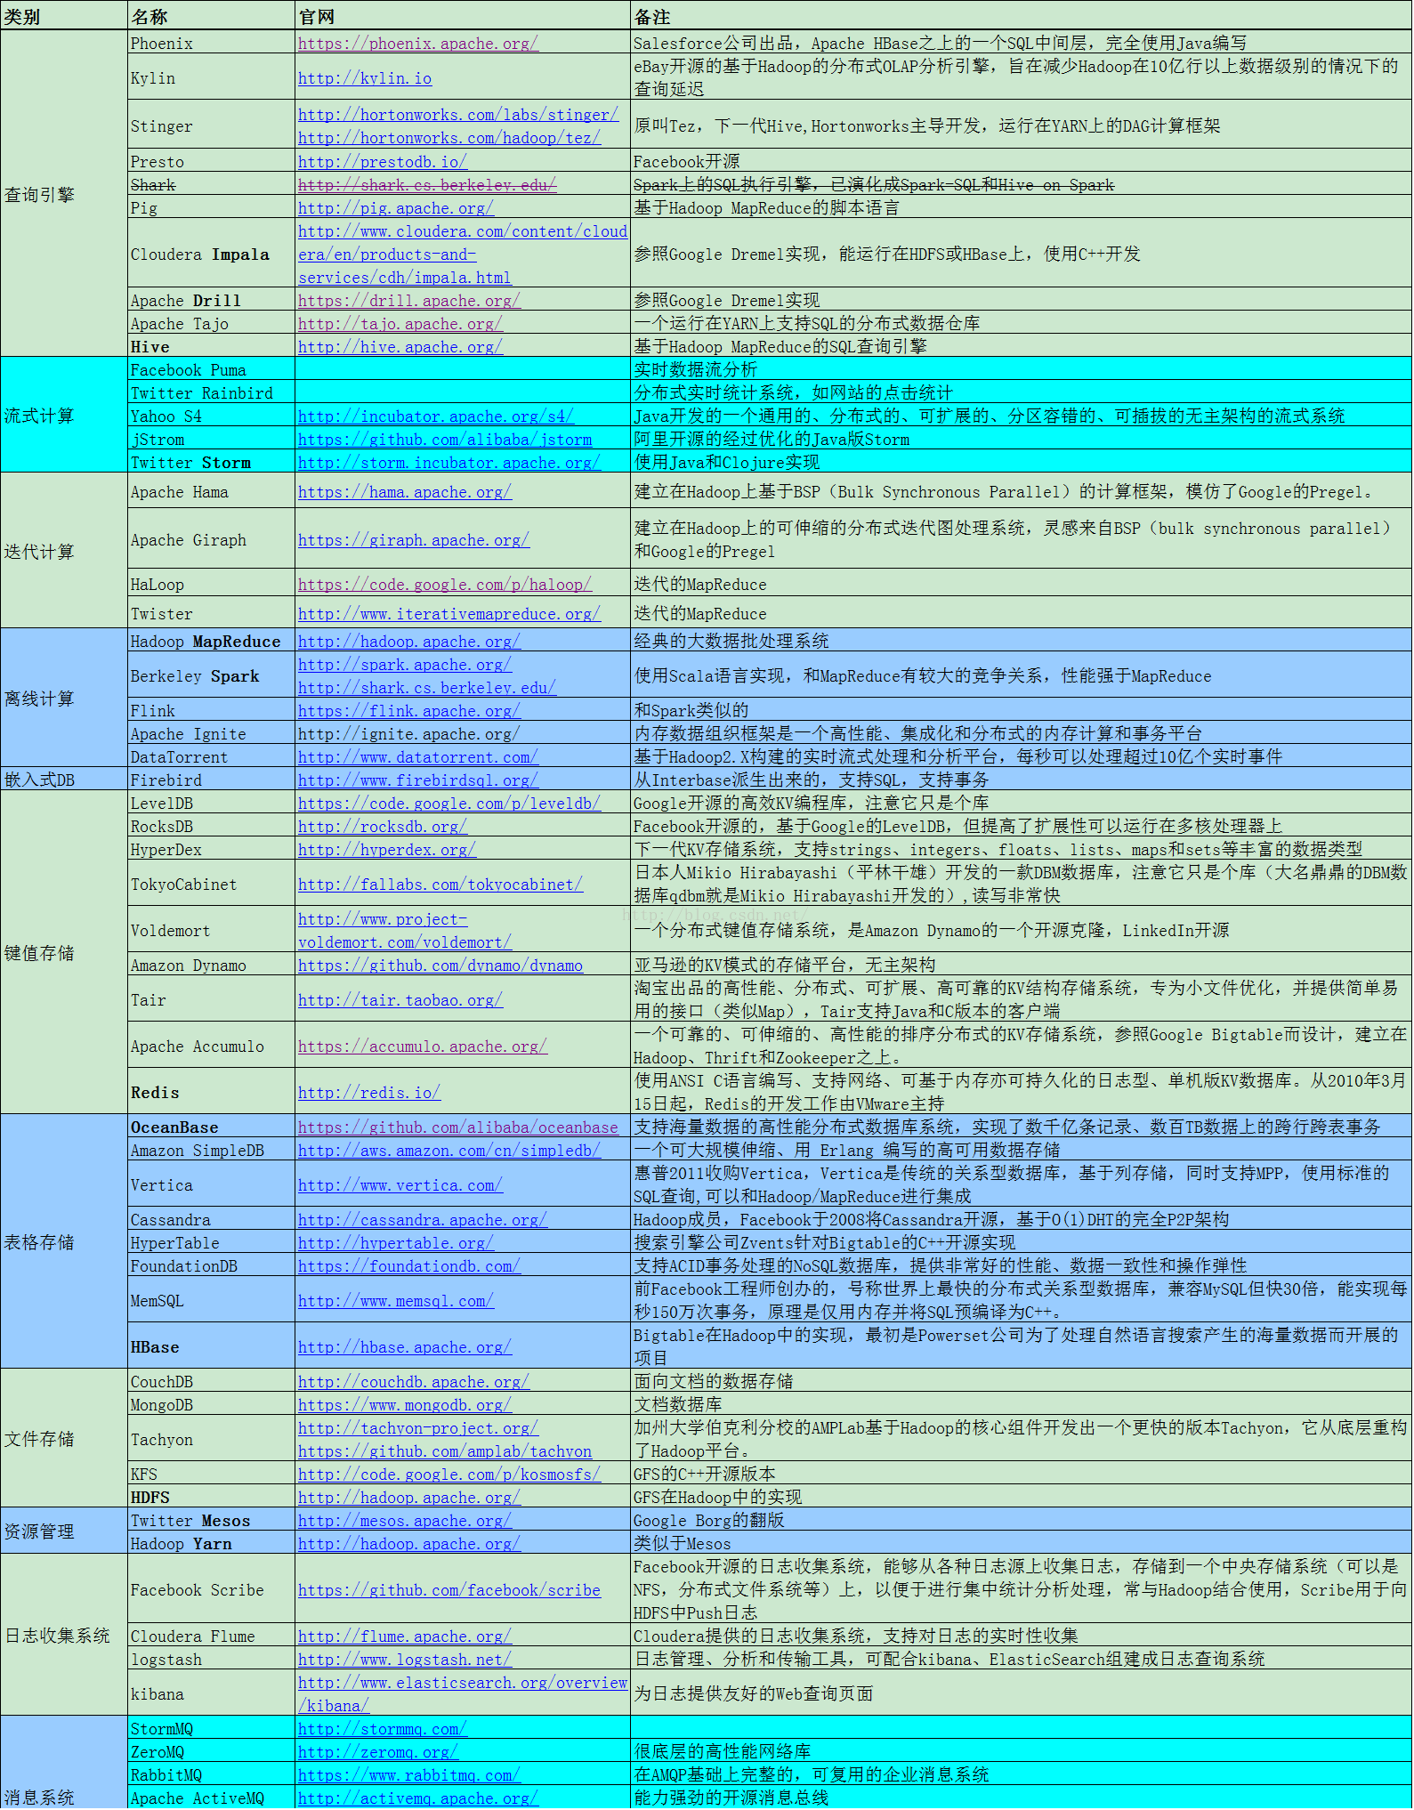Visit the tair.taobao.org link
The height and width of the screenshot is (1810, 1414).
[x=400, y=999]
